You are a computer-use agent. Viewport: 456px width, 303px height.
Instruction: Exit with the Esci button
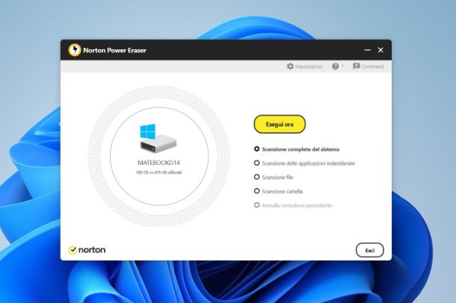(369, 250)
